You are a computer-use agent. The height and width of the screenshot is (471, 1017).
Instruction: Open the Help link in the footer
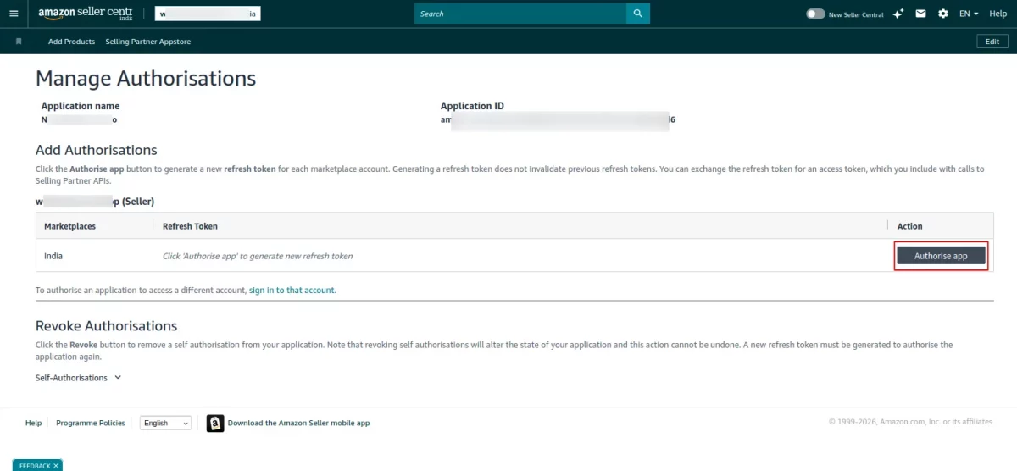pyautogui.click(x=33, y=423)
